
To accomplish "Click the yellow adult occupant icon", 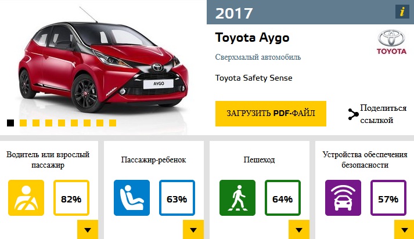I will tap(26, 198).
